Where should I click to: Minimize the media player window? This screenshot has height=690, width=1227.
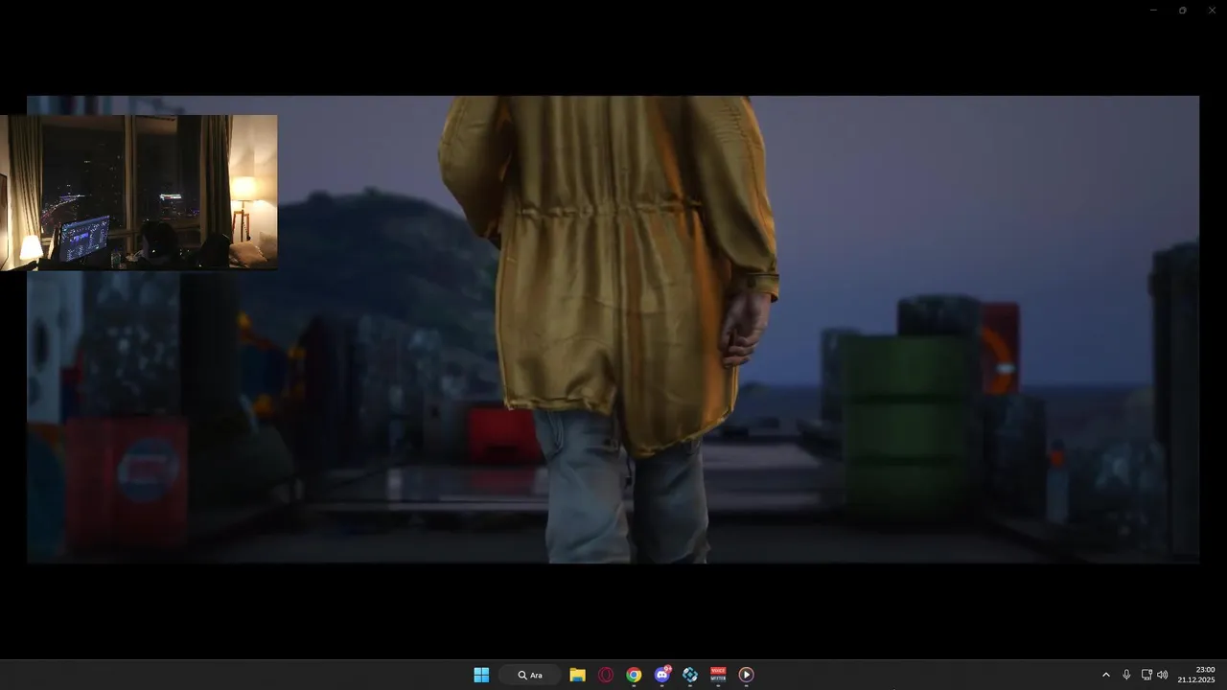point(1153,10)
